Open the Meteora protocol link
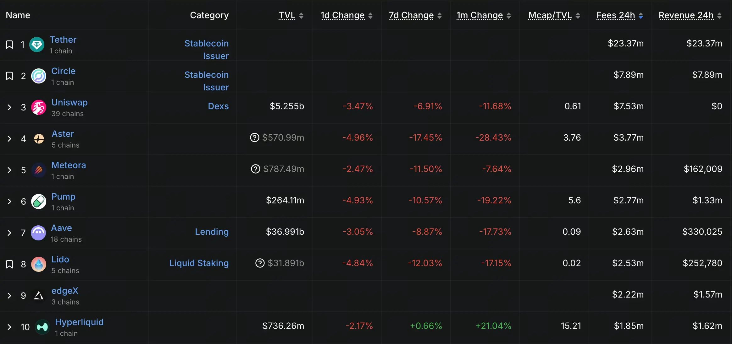The height and width of the screenshot is (344, 732). pos(69,165)
